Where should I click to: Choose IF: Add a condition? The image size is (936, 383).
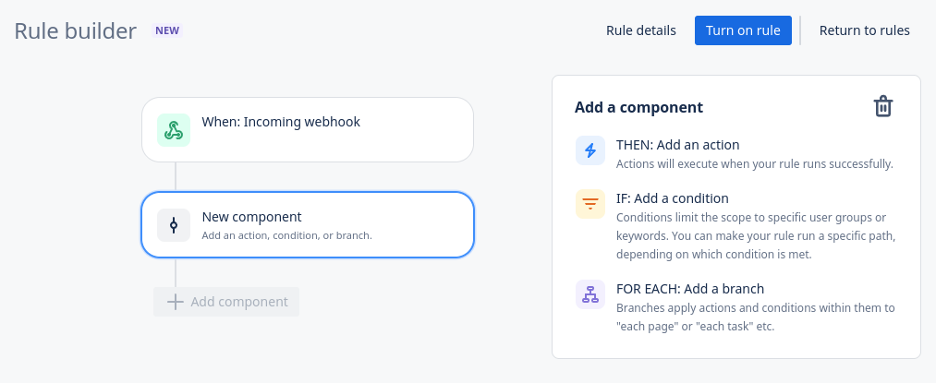(x=672, y=198)
